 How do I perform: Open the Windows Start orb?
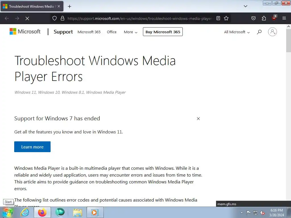click(7, 212)
